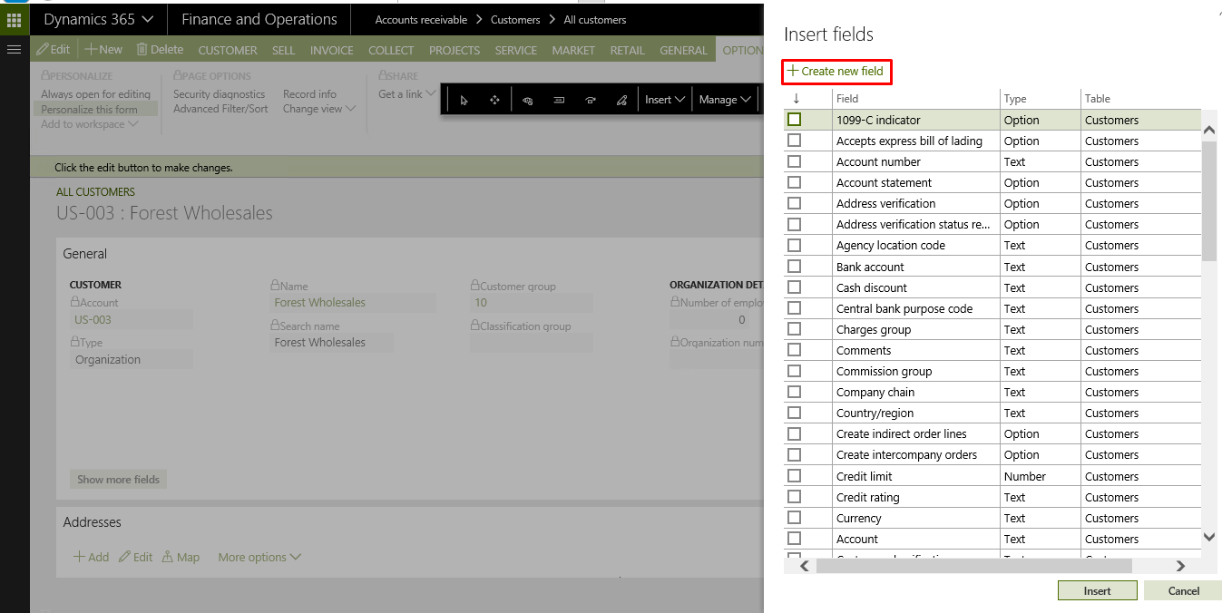
Task: Click the Type column header in field list
Action: click(1015, 99)
